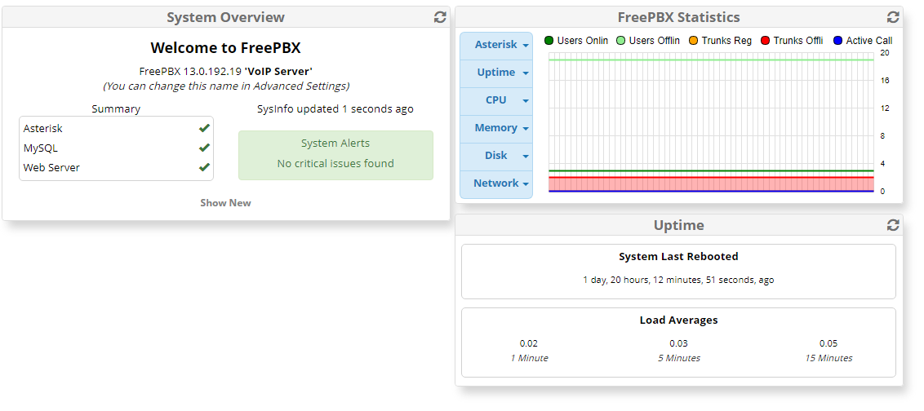Click the System Alerts green box
Screen dimensions: 924x411
(x=336, y=155)
